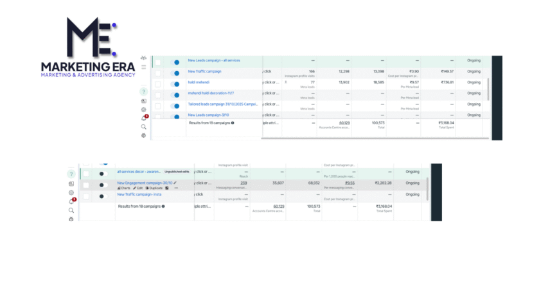Click Duplicate under New Engagement campaign
This screenshot has height=293, width=559.
[x=154, y=188]
